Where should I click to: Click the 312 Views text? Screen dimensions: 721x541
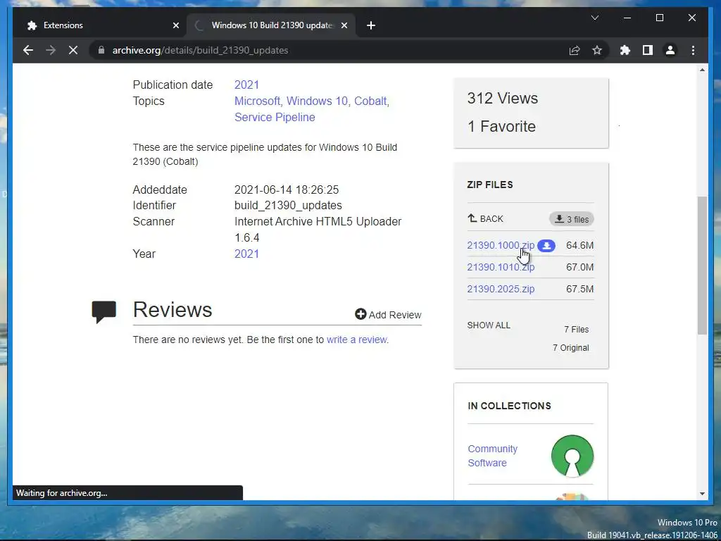(x=502, y=98)
